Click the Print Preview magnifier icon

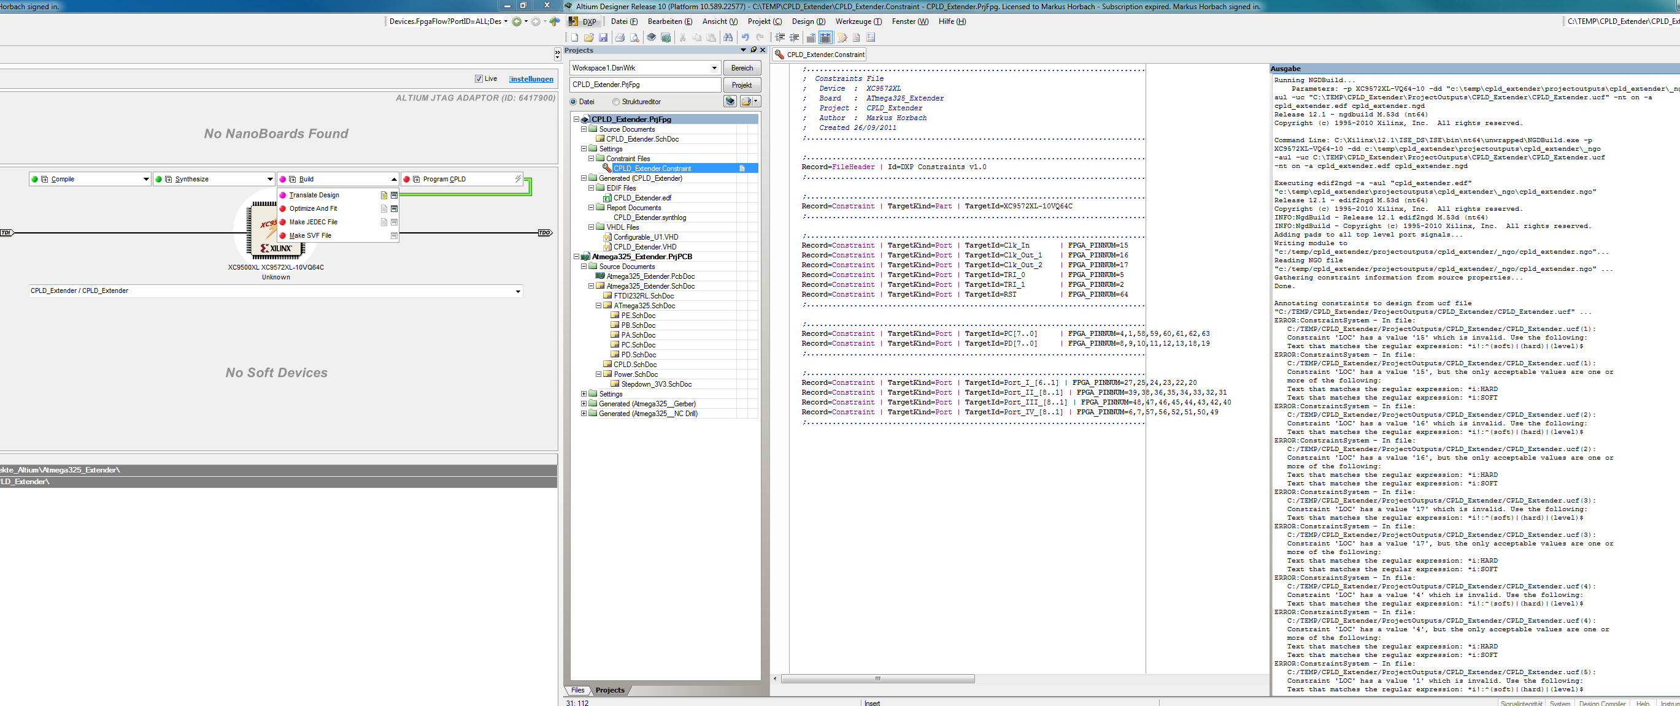(634, 37)
